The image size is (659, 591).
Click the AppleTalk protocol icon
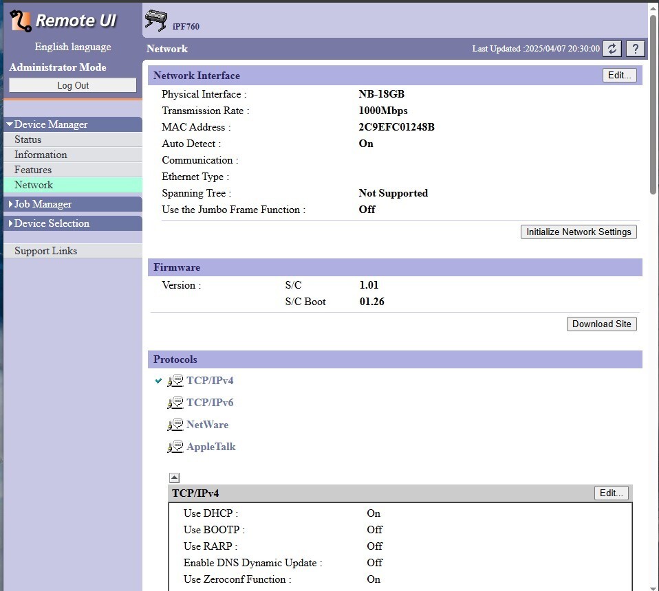(x=175, y=447)
